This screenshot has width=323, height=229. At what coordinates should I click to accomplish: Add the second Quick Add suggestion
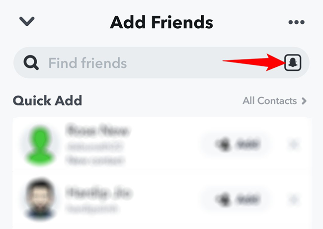point(237,199)
